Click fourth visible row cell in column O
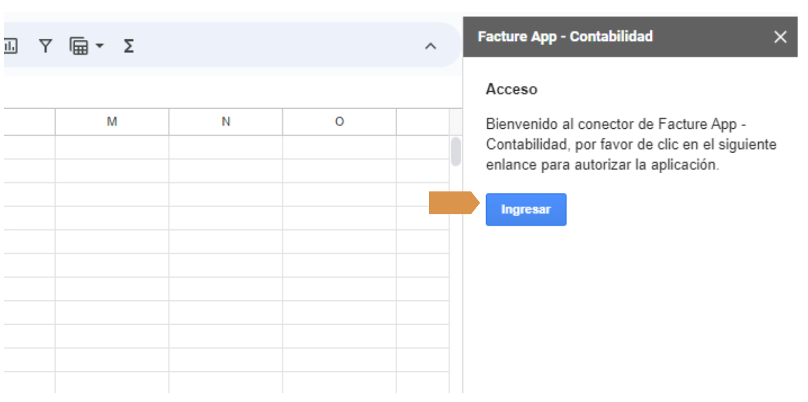This screenshot has height=402, width=808. coord(339,218)
